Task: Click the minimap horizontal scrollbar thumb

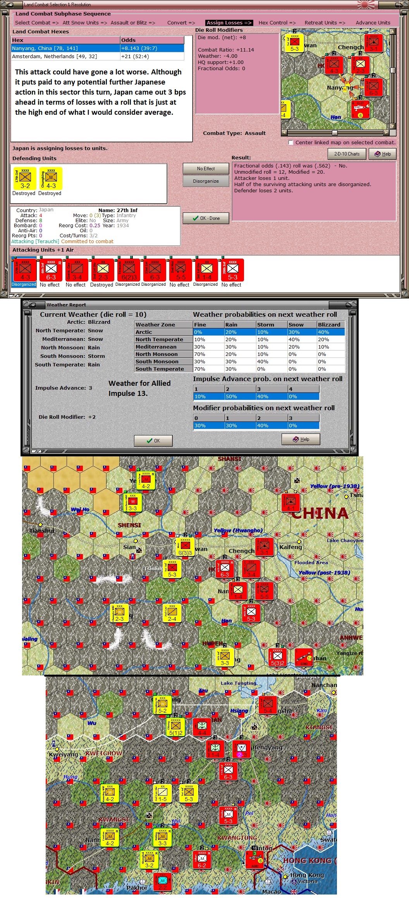Action: [335, 133]
